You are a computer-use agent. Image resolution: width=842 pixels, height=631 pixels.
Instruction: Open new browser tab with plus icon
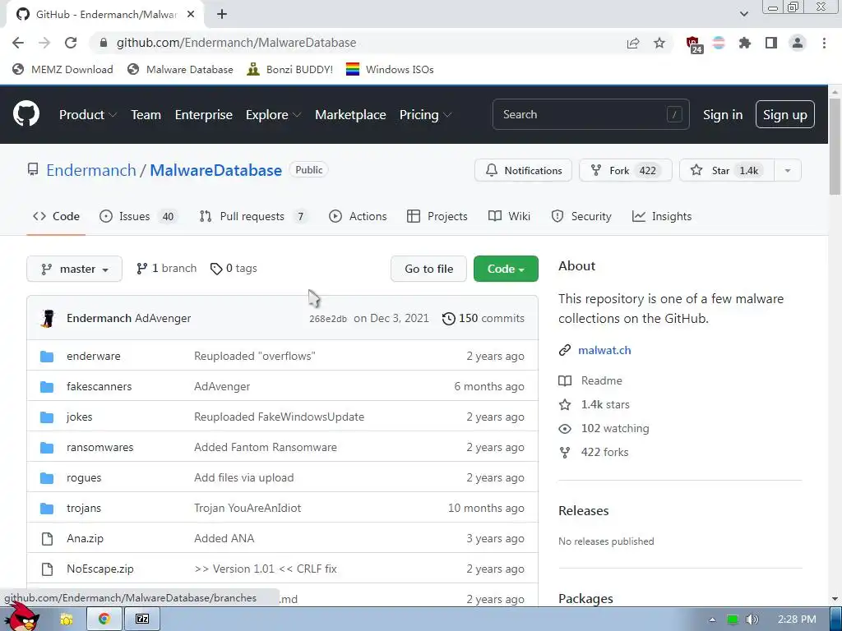click(x=222, y=15)
